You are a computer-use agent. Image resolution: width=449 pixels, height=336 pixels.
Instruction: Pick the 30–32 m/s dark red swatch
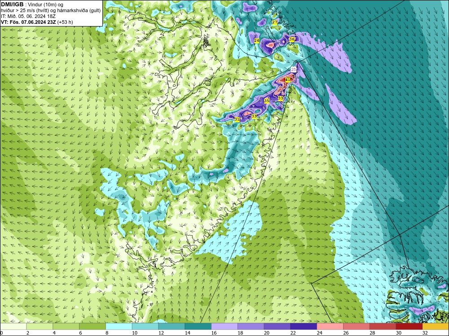[x=409, y=326]
